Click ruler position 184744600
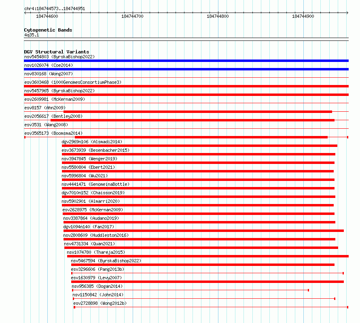Screen dimensions: 360x323 (x=47, y=16)
